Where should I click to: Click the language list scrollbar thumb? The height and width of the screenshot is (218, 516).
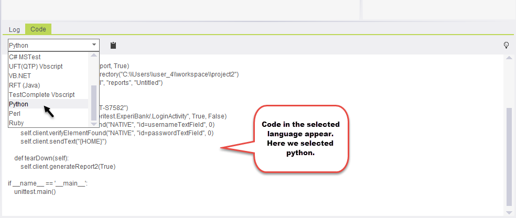click(94, 102)
